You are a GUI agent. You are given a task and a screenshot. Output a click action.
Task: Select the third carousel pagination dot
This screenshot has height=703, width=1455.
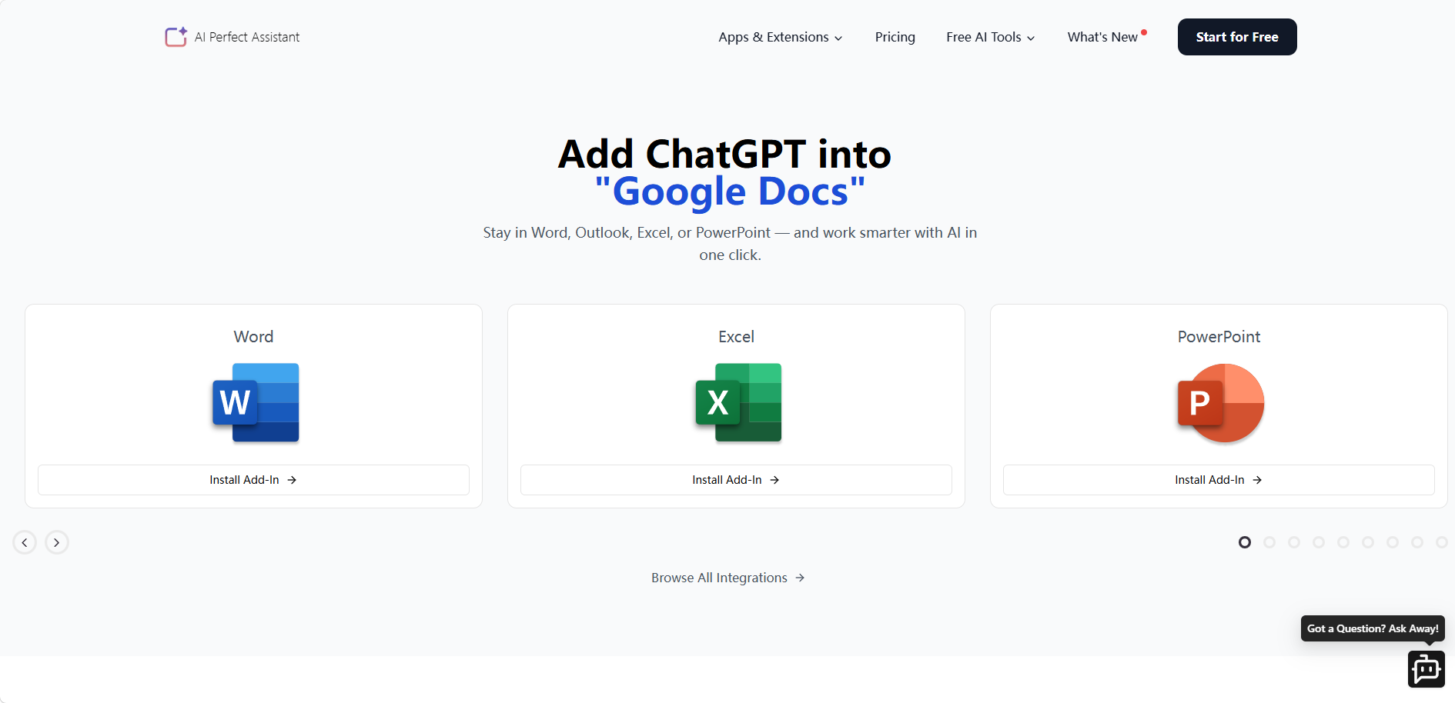pyautogui.click(x=1294, y=542)
